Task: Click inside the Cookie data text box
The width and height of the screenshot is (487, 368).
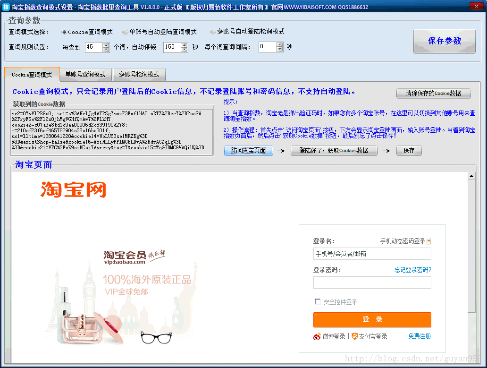Action: (x=112, y=132)
